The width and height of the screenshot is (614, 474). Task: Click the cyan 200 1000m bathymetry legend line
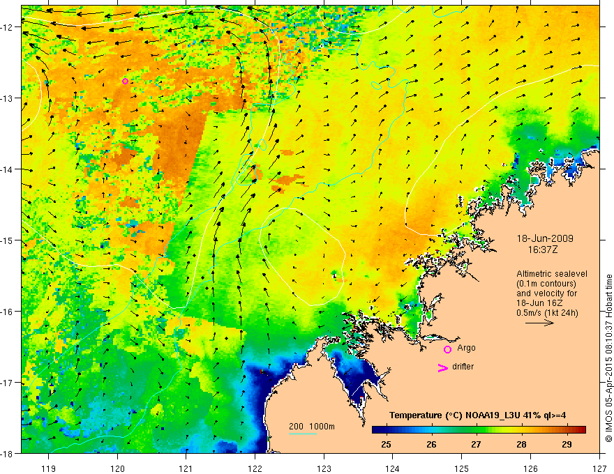tap(303, 434)
